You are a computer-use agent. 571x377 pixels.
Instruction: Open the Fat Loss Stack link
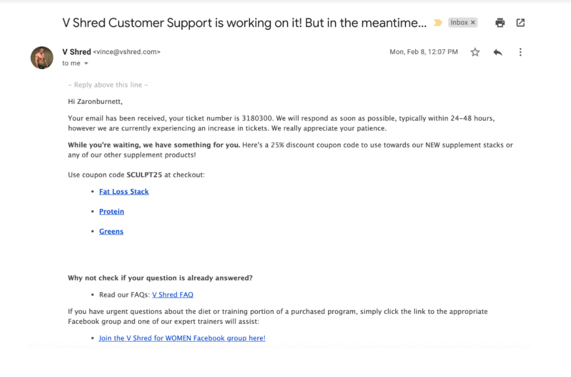124,191
